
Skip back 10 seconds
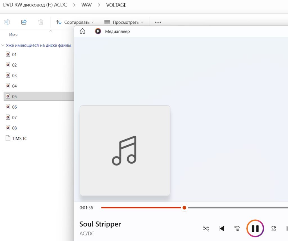(x=237, y=229)
